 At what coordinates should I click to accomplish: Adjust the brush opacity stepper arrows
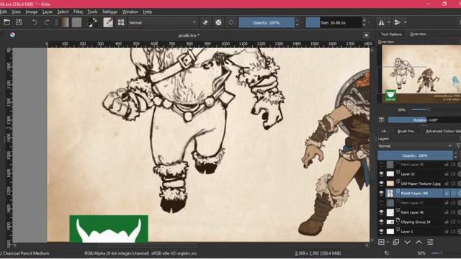(x=297, y=22)
